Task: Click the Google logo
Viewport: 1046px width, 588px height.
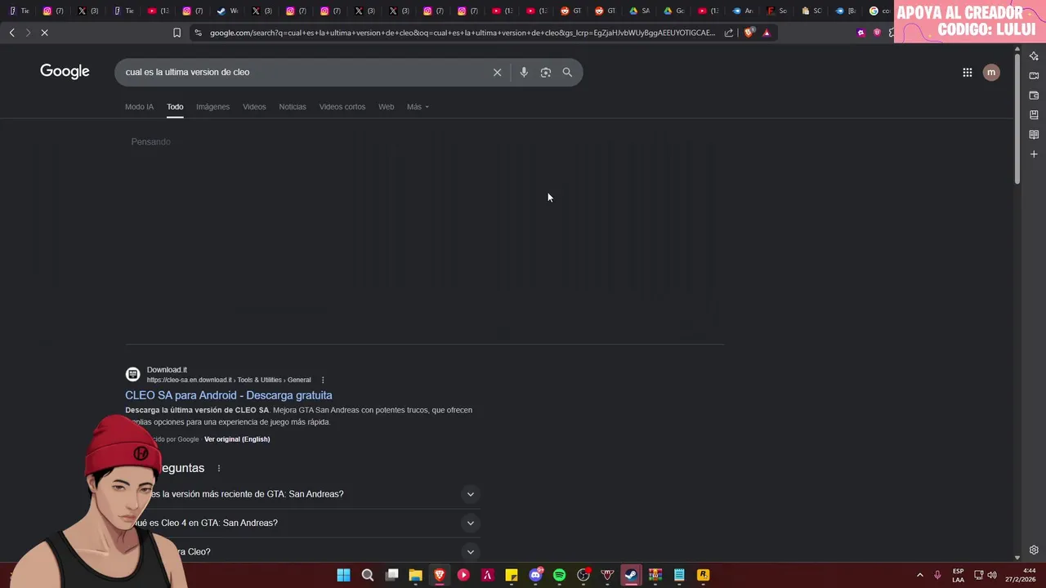Action: pos(65,72)
